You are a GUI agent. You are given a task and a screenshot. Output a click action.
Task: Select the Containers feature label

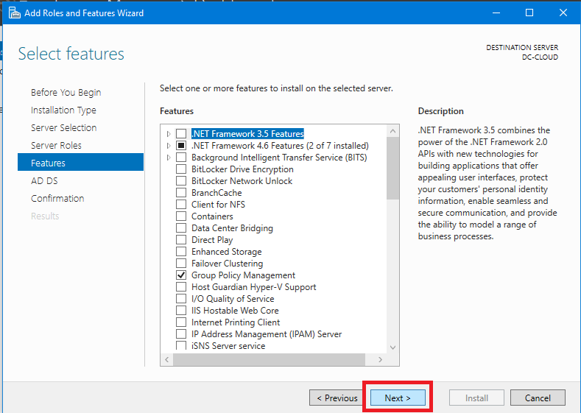pos(212,216)
